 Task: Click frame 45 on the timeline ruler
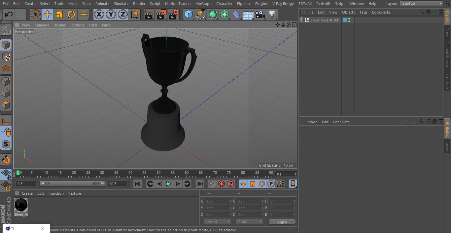144,173
